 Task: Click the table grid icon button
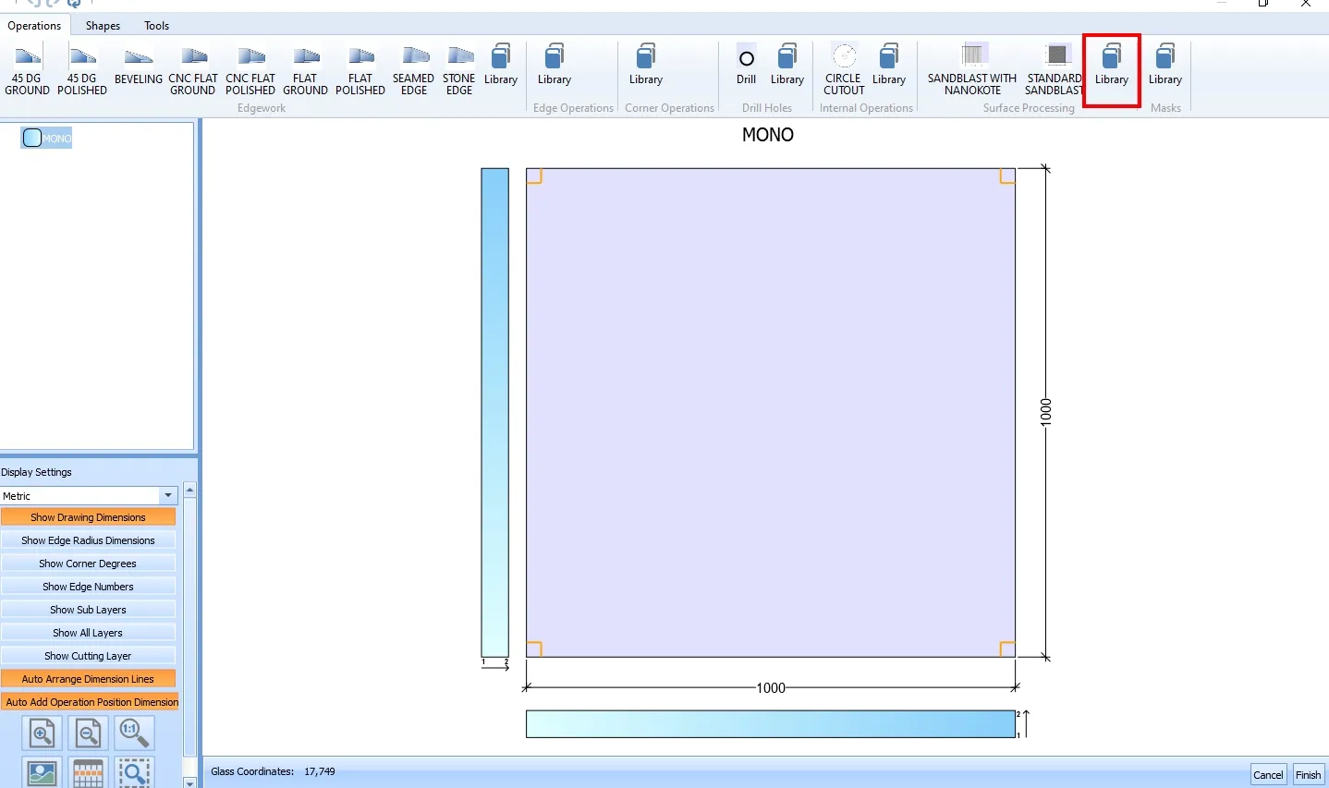(x=88, y=772)
